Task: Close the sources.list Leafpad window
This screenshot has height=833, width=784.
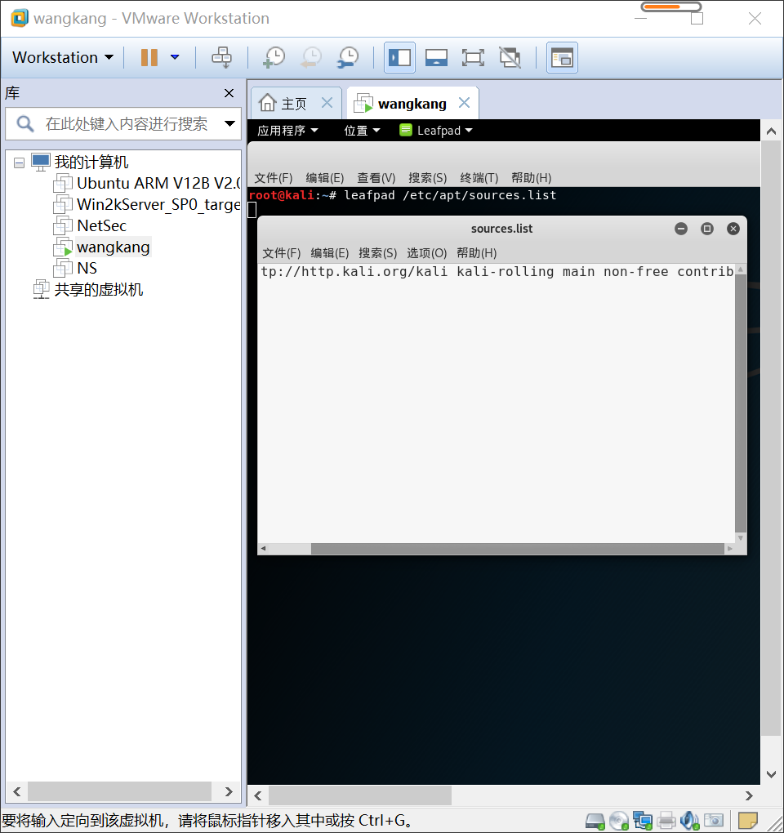Action: click(x=733, y=229)
